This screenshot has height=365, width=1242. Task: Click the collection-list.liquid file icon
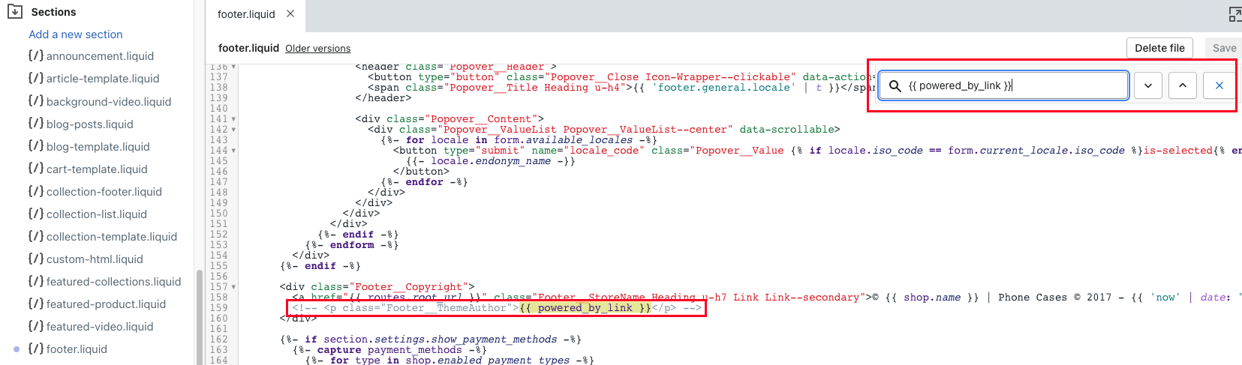pos(35,214)
